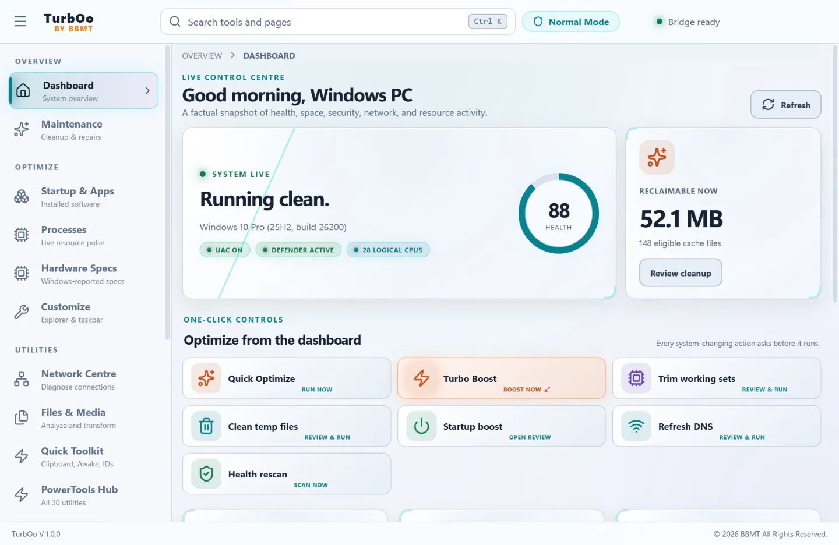Click the DEFENDER ACTIVE status chip

tap(298, 250)
